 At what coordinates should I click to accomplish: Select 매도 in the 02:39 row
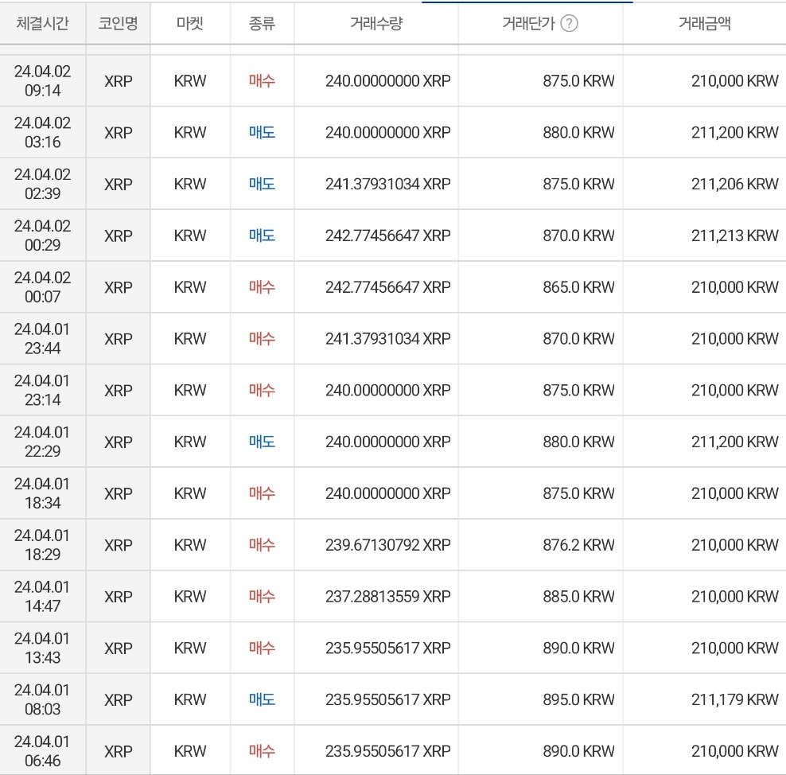click(x=262, y=184)
